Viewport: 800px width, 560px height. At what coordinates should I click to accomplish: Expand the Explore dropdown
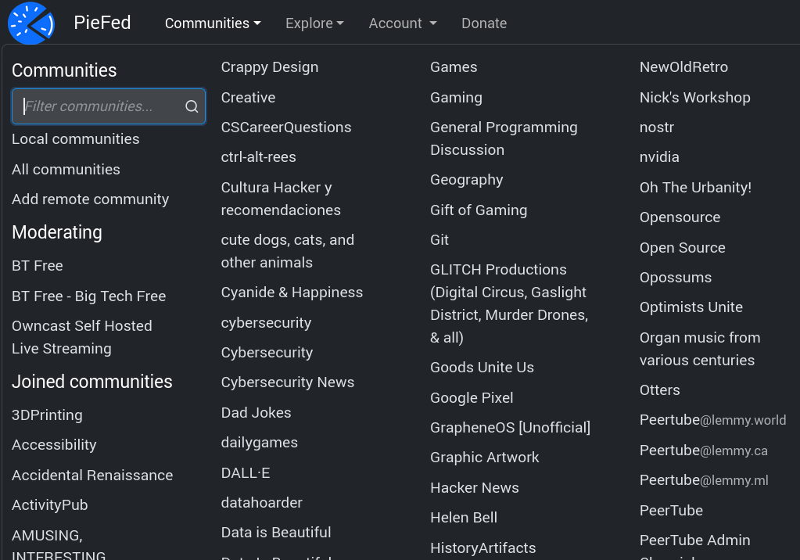click(x=314, y=23)
